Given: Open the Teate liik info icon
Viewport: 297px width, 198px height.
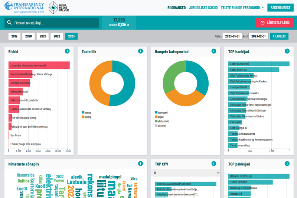Looking at the screenshot, I should pyautogui.click(x=141, y=51).
